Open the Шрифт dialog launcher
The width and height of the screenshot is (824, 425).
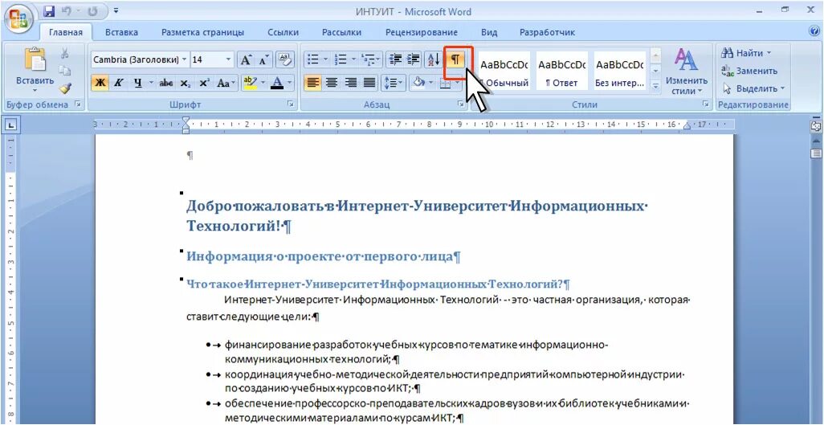tap(290, 105)
